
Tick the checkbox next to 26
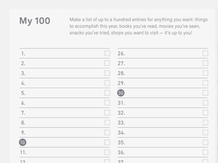coord(205,53)
